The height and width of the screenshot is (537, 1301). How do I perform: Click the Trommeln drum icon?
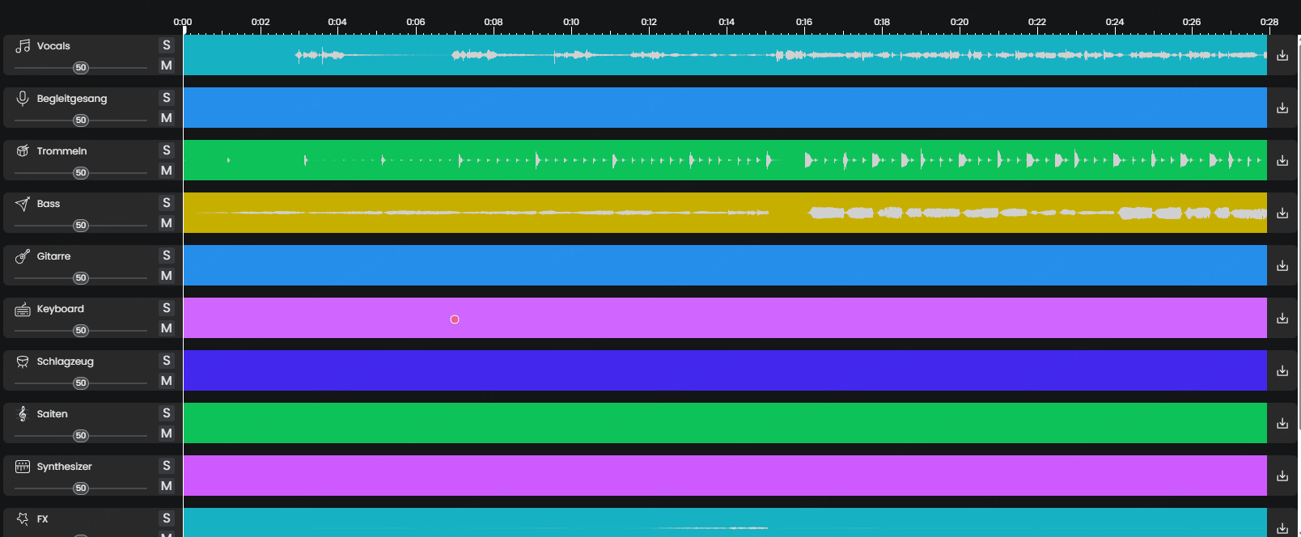click(x=23, y=151)
